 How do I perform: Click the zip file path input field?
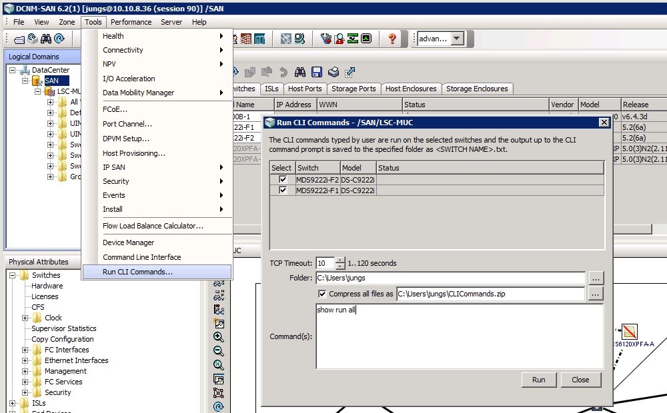490,294
